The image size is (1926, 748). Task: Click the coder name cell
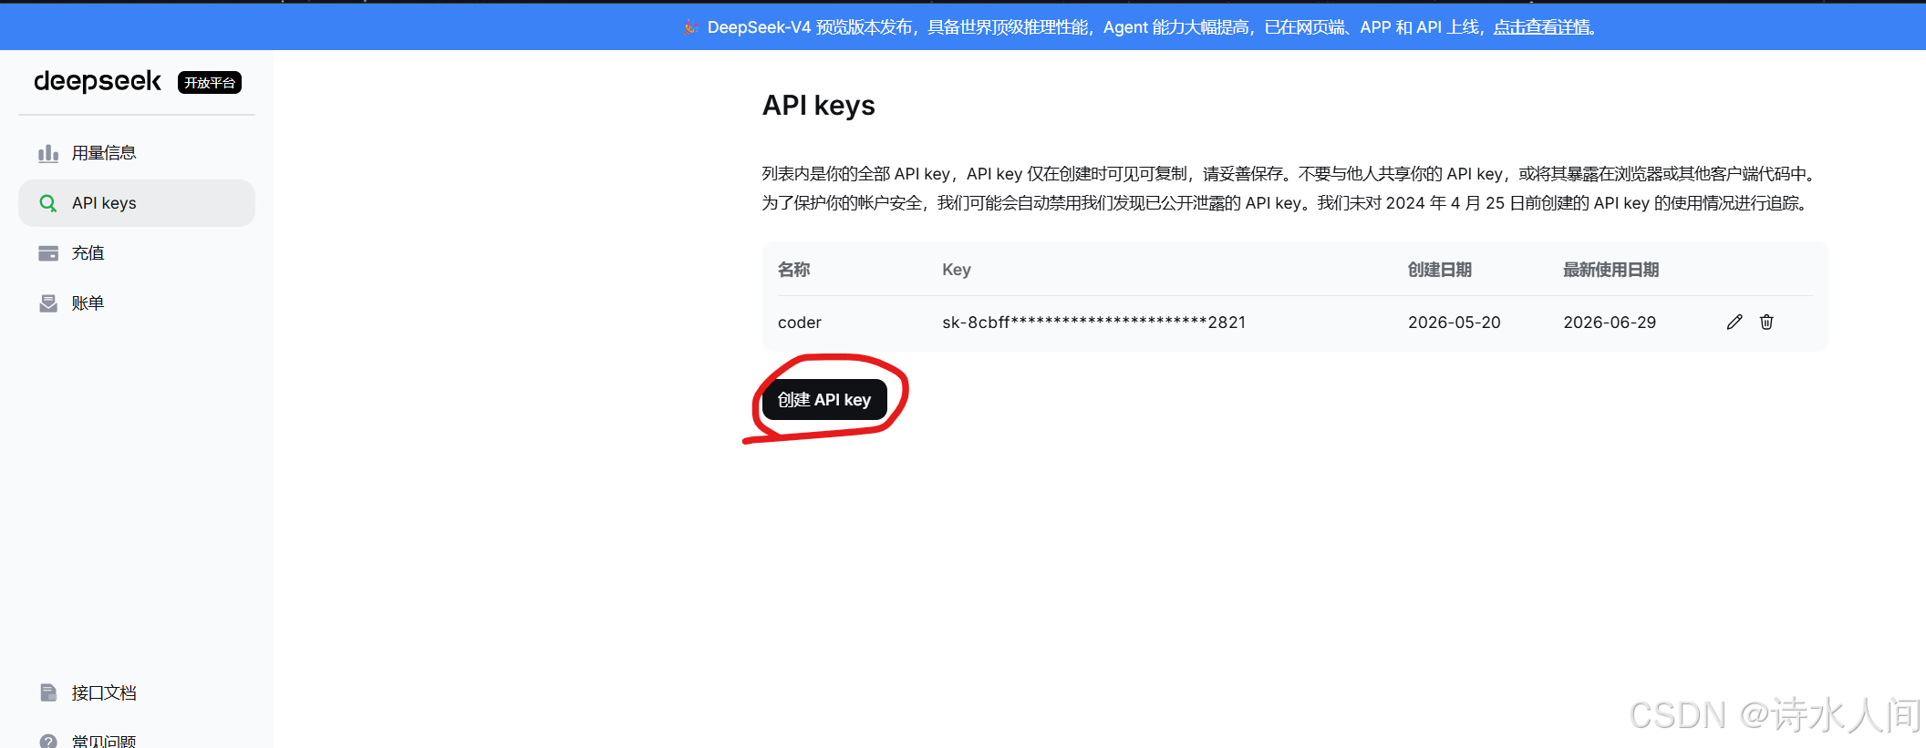tap(800, 323)
